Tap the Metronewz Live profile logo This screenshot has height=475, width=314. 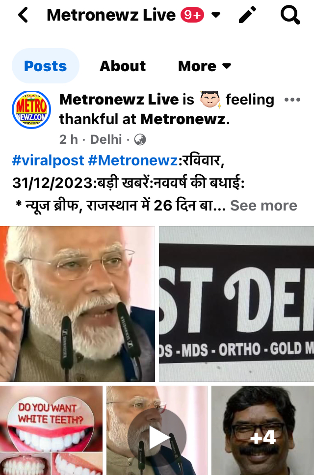(31, 109)
